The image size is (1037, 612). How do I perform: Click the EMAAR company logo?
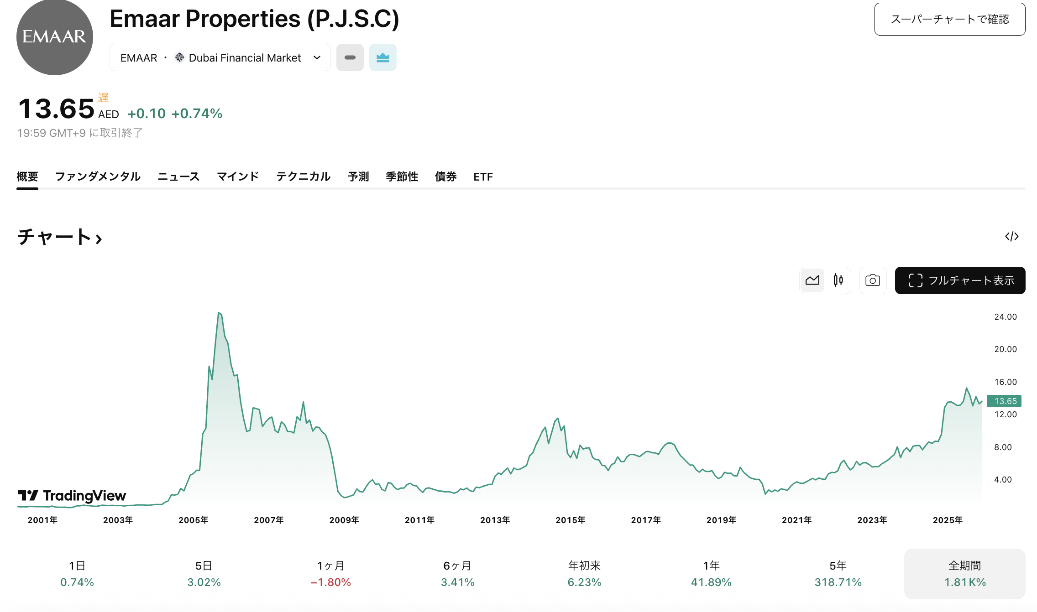point(54,37)
